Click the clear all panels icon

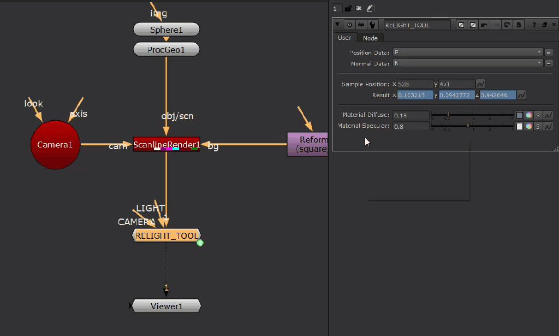tap(359, 8)
